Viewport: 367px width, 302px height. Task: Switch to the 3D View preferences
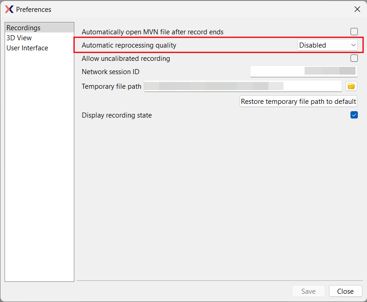[19, 38]
